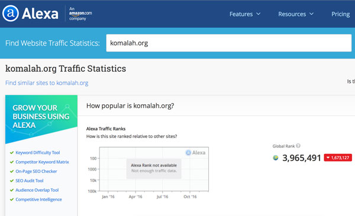Open the Pricing menu item
The height and width of the screenshot is (216, 355).
pos(341,14)
